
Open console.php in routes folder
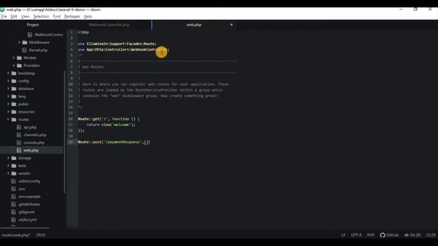click(34, 143)
